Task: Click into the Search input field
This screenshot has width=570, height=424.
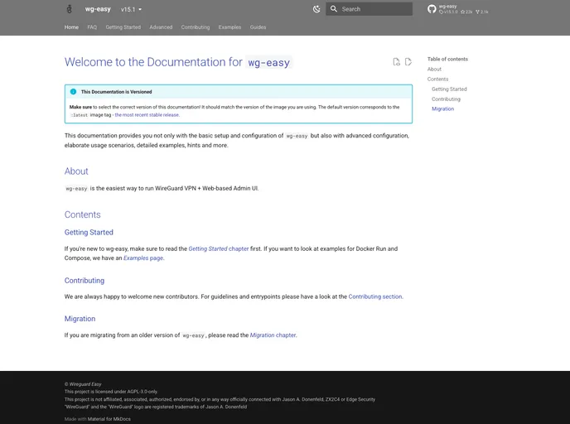Action: point(374,9)
